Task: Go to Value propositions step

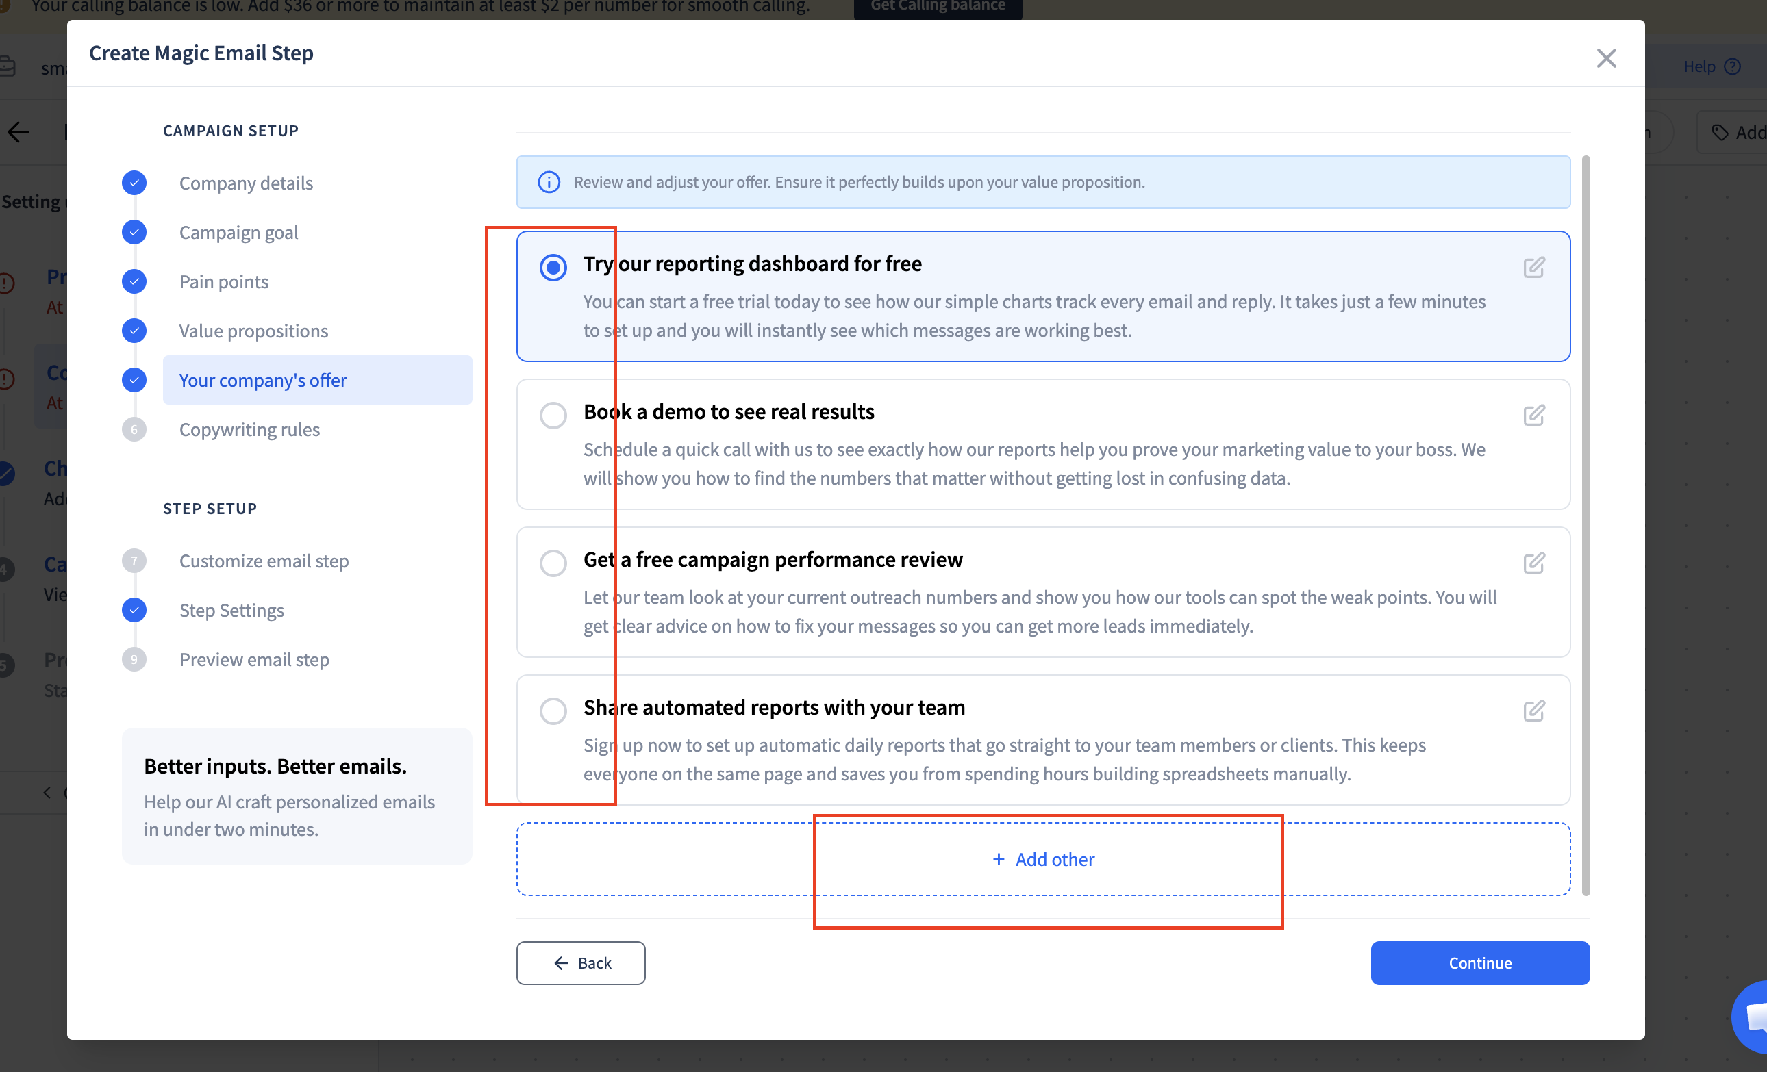Action: tap(253, 331)
